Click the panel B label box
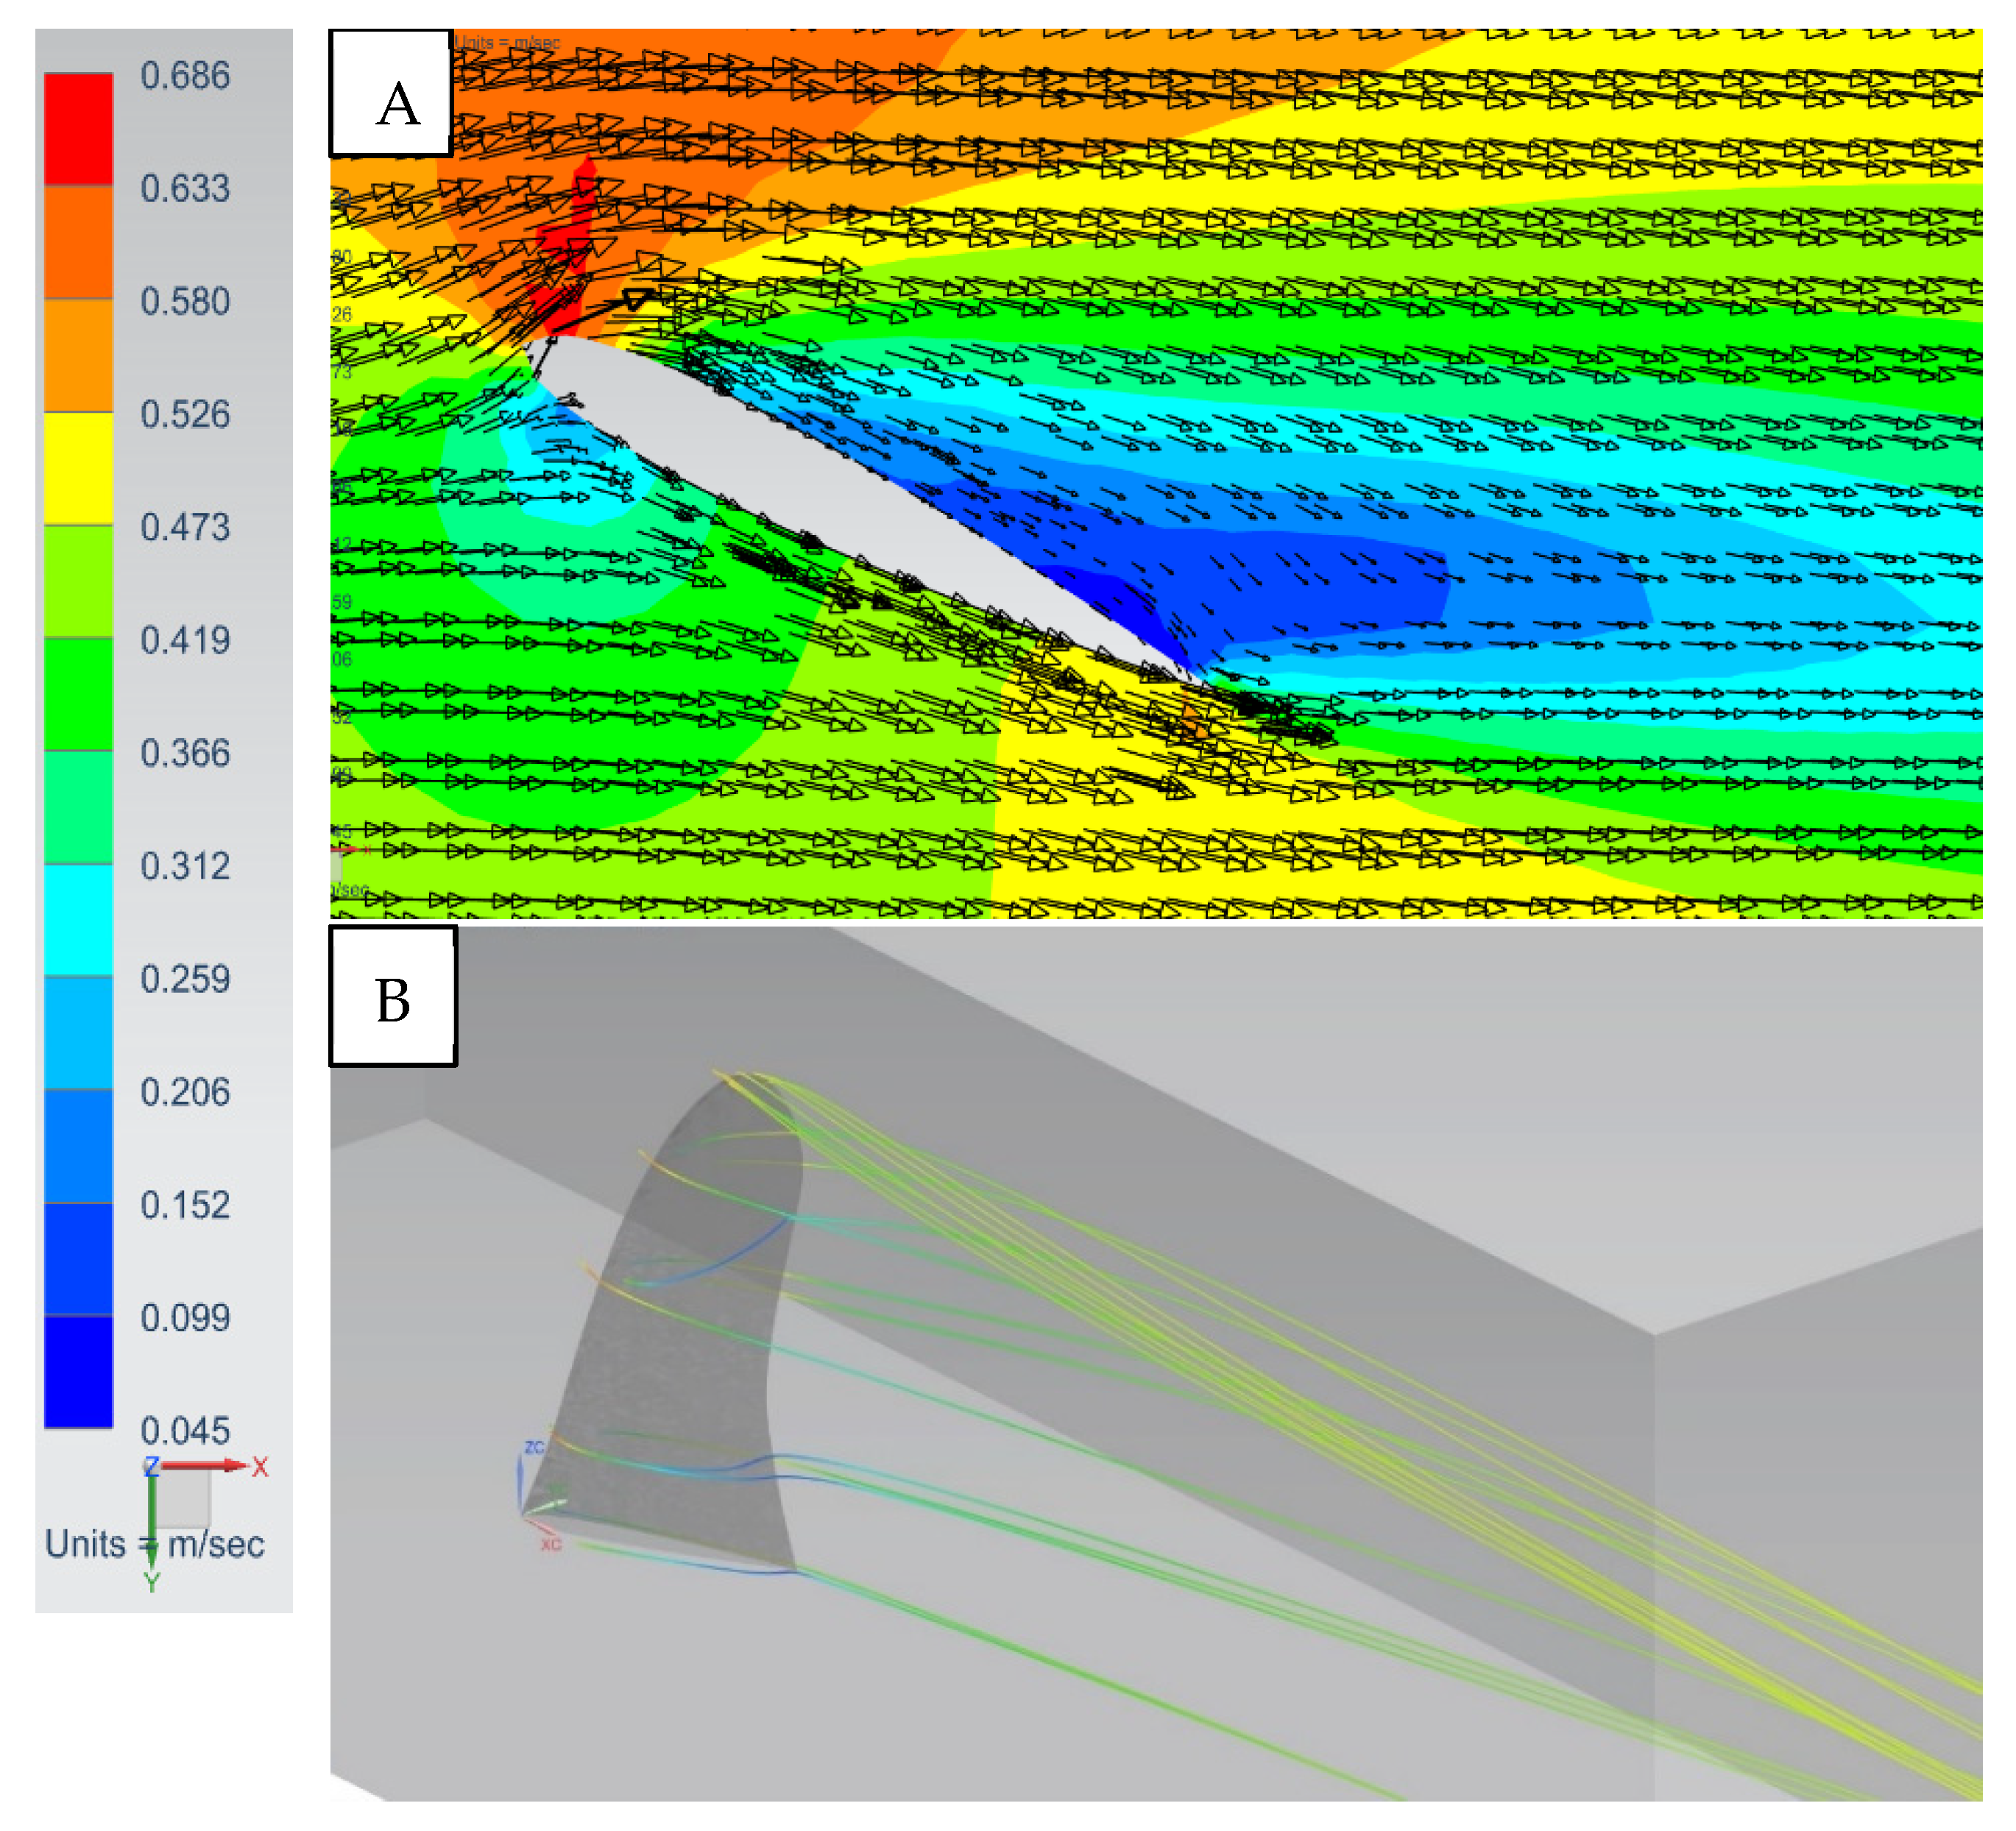This screenshot has width=2016, height=1831. click(x=393, y=996)
